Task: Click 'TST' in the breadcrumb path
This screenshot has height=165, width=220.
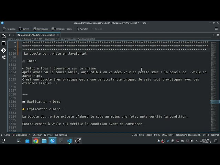Action: tap(41, 39)
